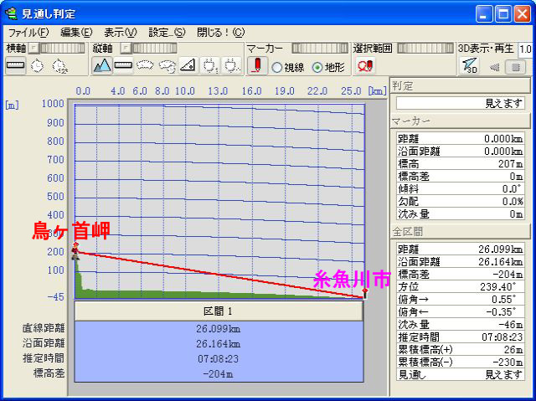Viewport: 536px width, 401px height.
Task: Click the [km] axis unit label
Action: (378, 91)
